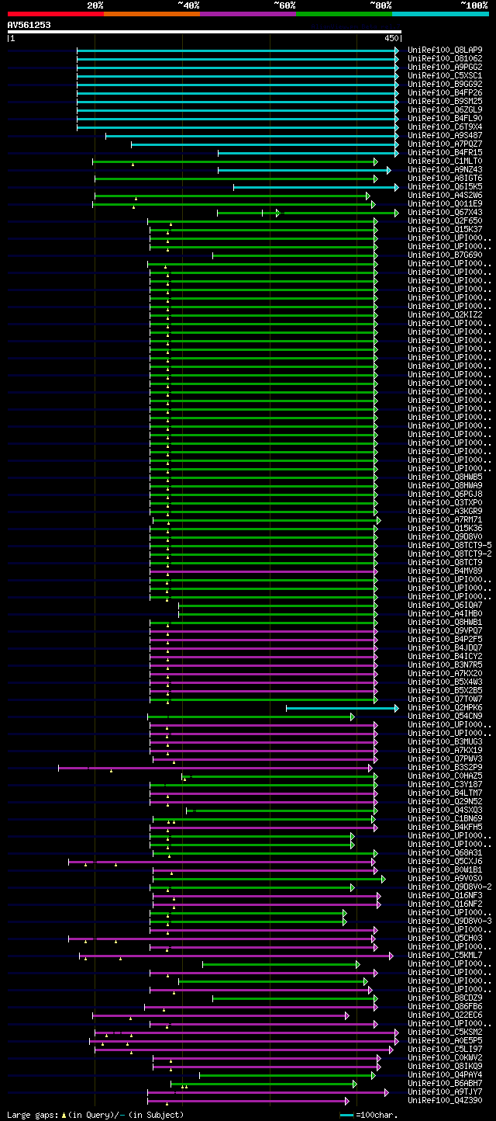Click the UniRef100_Q2F650 label
This screenshot has width=496, height=1121.
445,221
